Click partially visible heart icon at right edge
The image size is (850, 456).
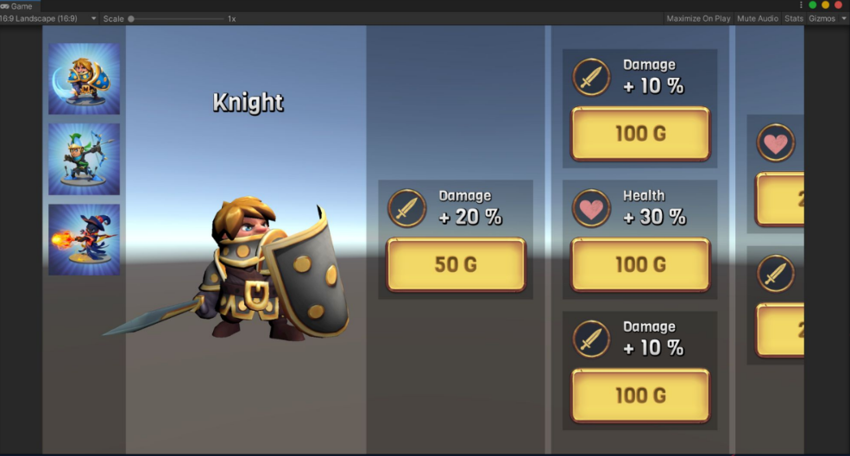776,143
